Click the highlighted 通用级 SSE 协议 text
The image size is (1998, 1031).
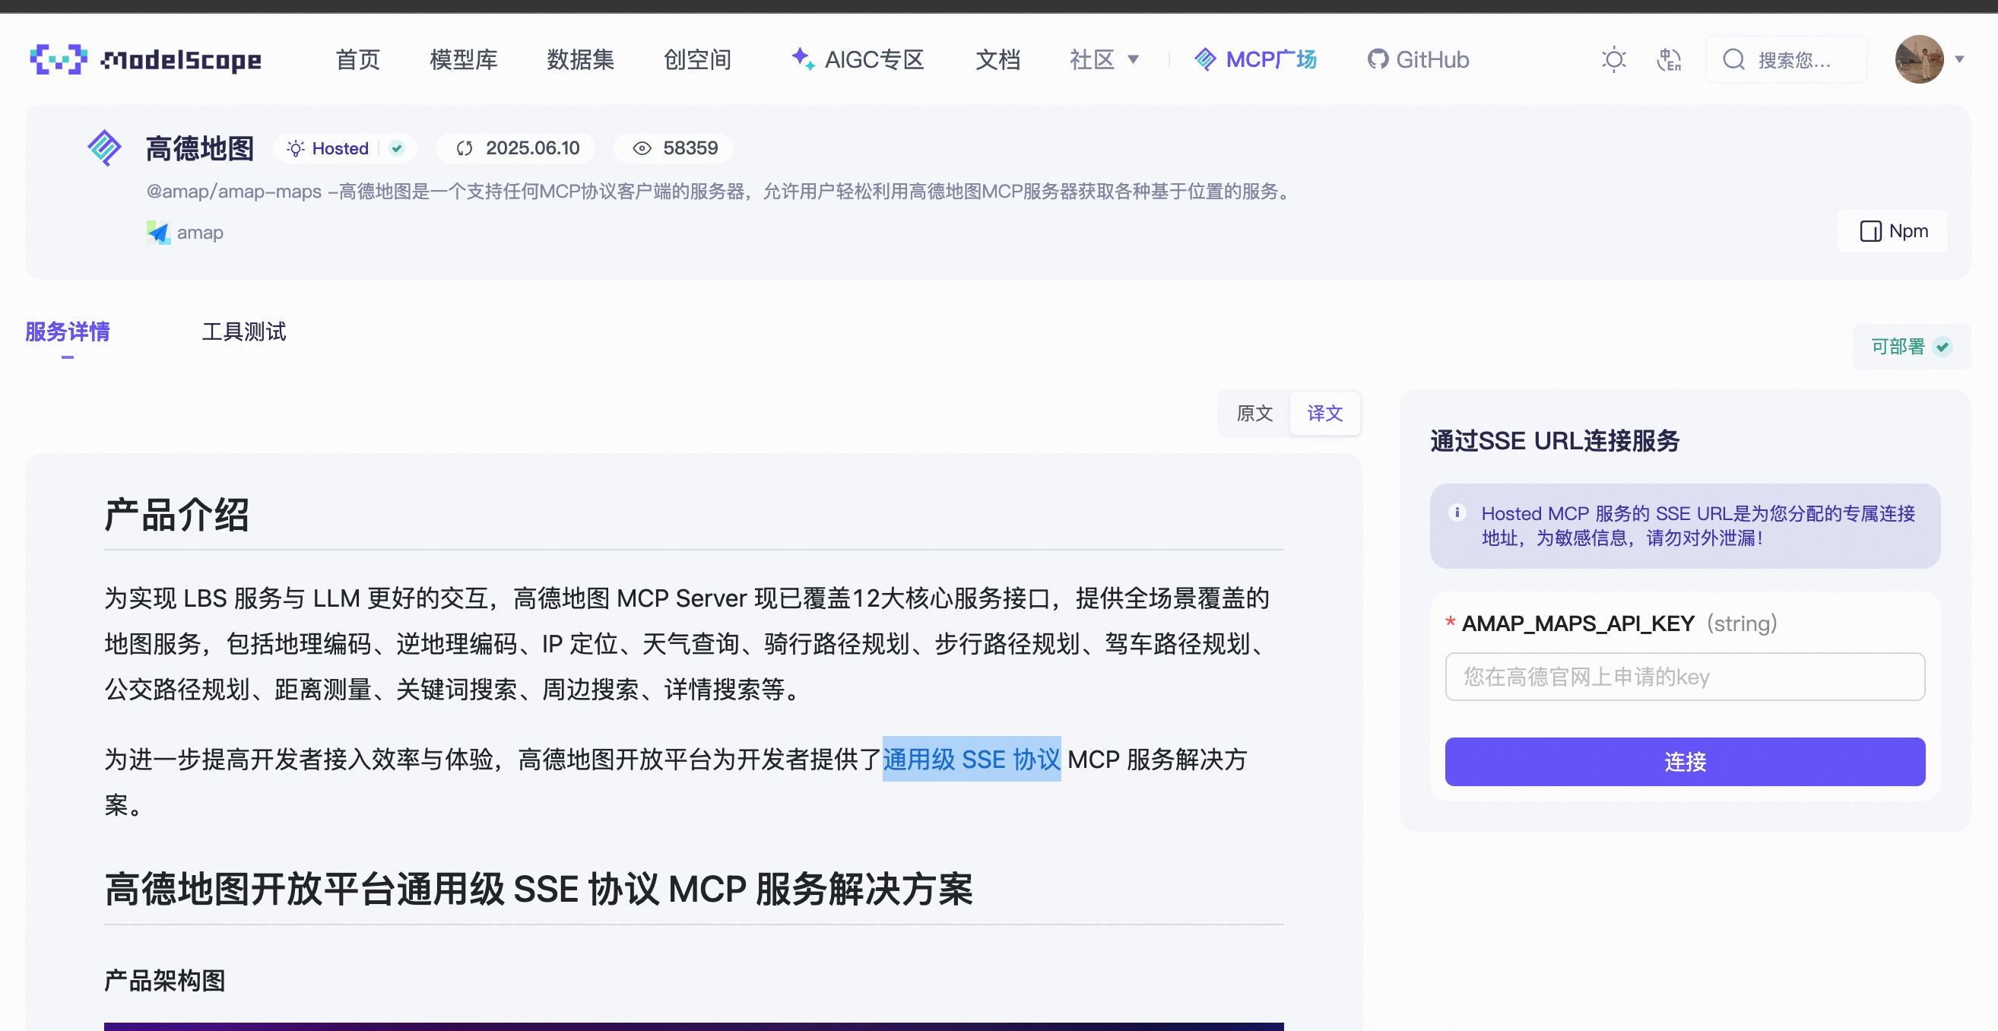click(x=971, y=759)
